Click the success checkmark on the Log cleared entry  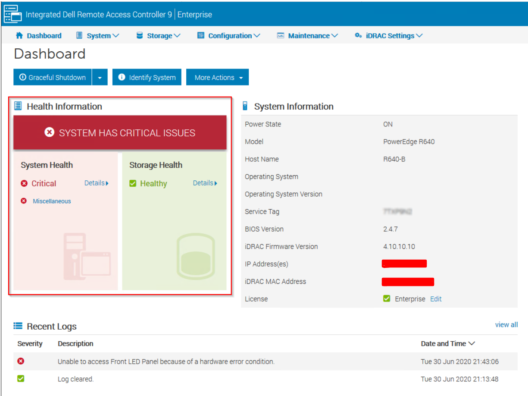click(21, 379)
